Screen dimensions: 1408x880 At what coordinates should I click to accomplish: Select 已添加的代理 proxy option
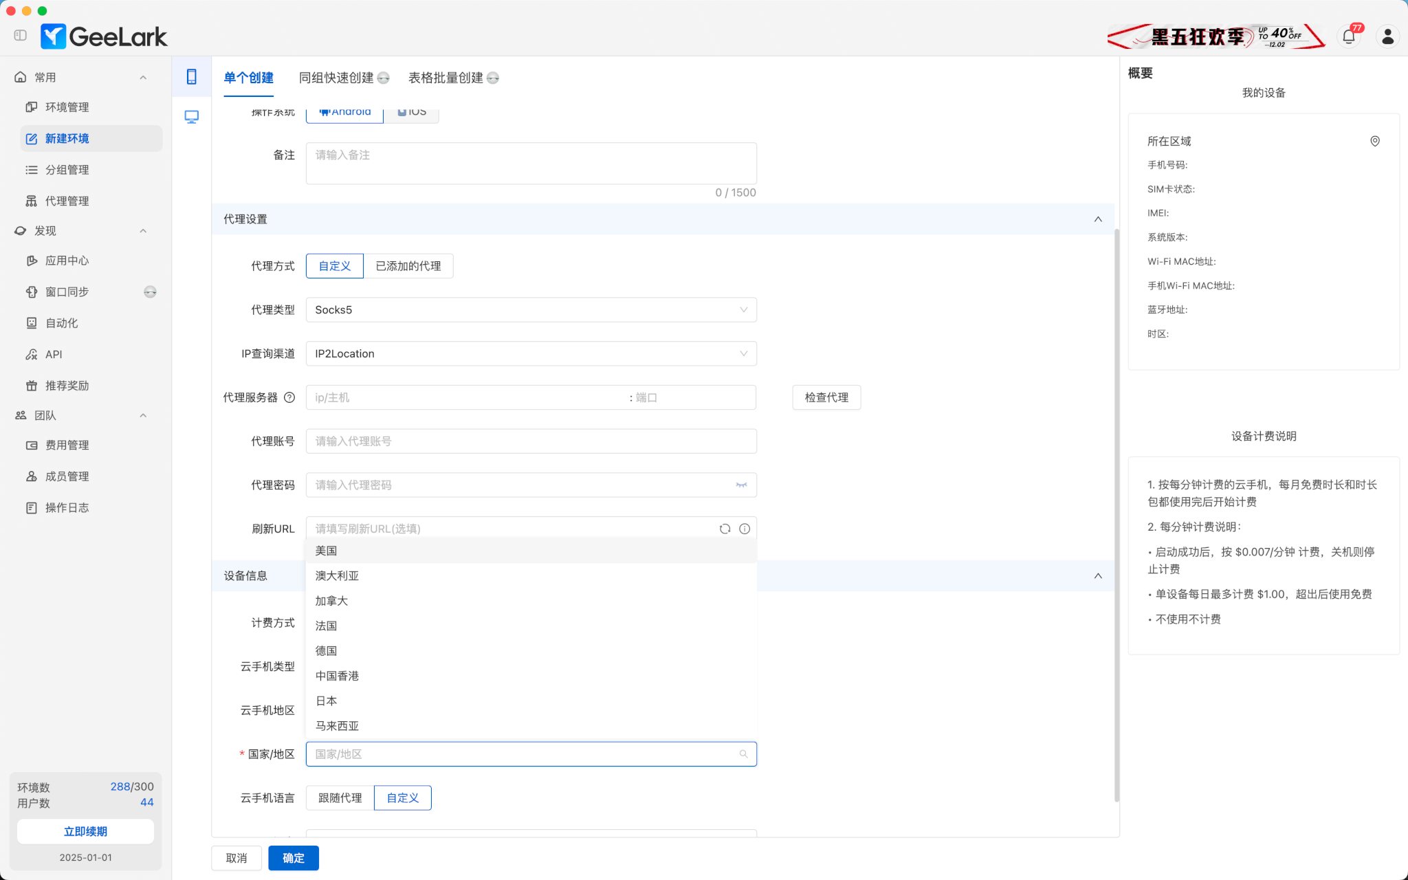point(408,266)
